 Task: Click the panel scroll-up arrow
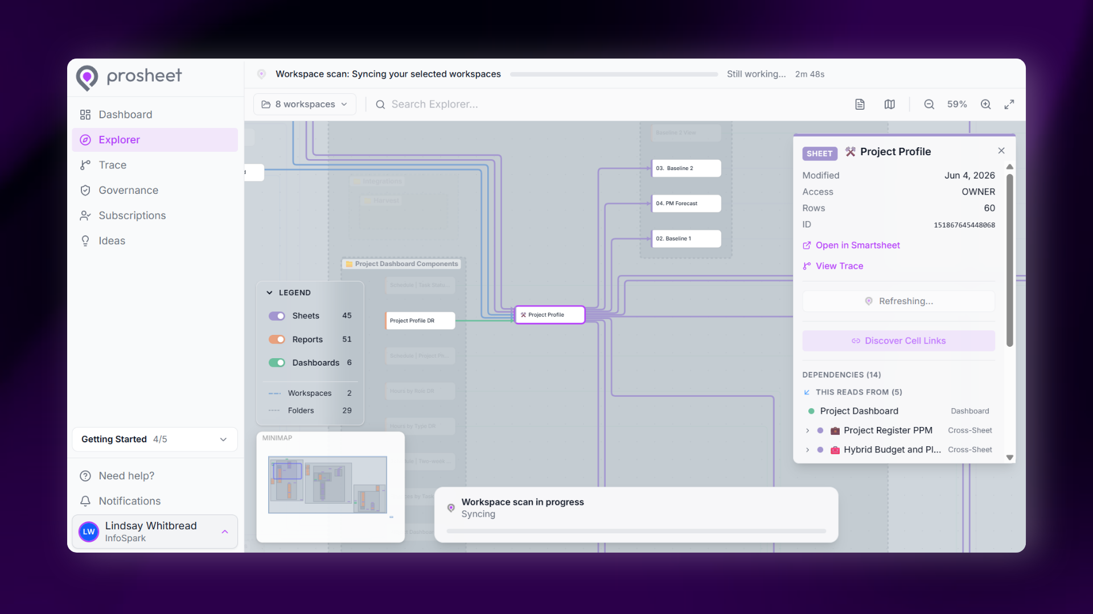point(1010,167)
